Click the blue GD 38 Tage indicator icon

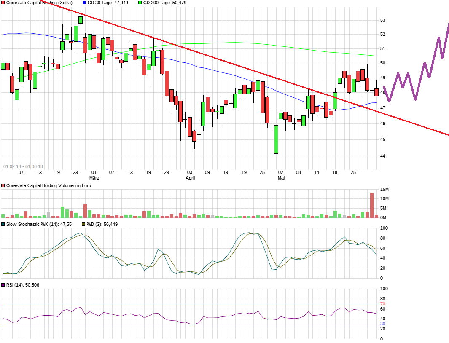click(84, 3)
